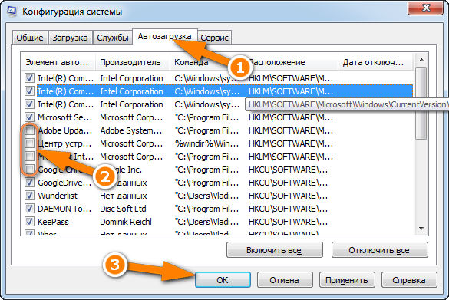
Task: Select the Wunderlist entry
Action: (x=58, y=196)
